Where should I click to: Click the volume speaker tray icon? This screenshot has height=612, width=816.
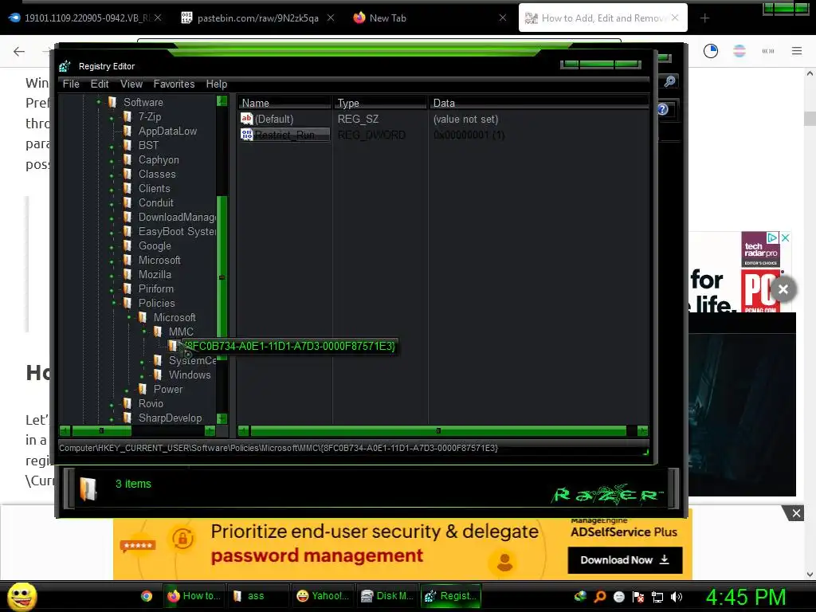(677, 597)
